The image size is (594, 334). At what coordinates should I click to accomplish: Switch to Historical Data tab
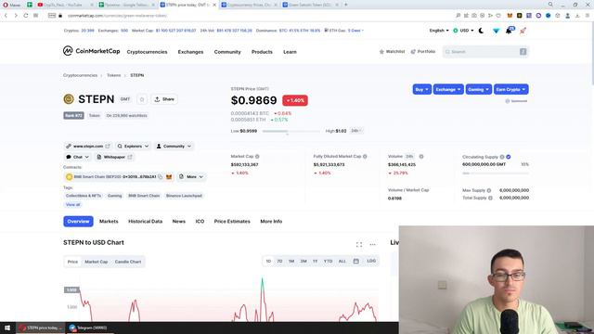[x=145, y=221]
